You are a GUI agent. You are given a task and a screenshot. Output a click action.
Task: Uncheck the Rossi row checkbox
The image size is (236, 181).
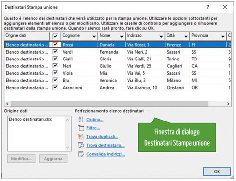pos(55,44)
